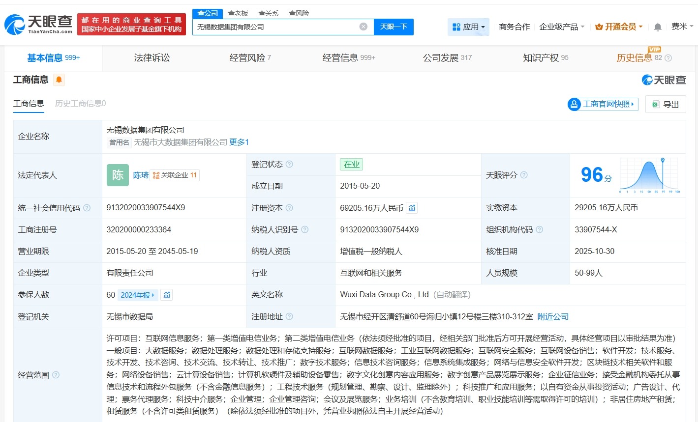Click the comparison chart icon next to 注册资本 value
Screen dimensions: 698x422
[x=412, y=208]
